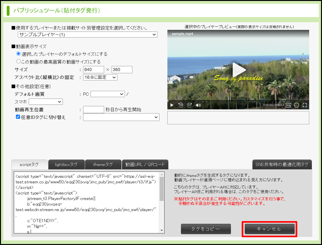Open the サンプルプレイヤー(1) player dropdown
This screenshot has height=245, width=322.
[x=88, y=34]
